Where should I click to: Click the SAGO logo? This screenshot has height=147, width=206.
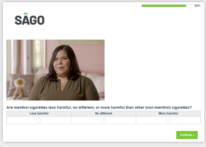(30, 19)
